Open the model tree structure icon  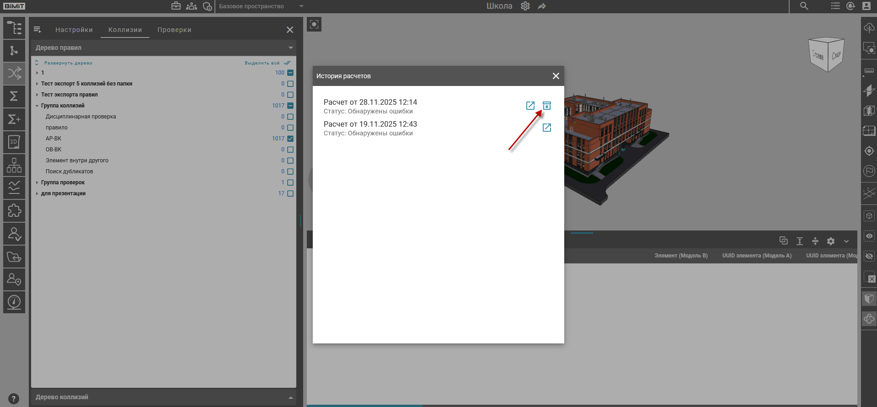click(14, 28)
